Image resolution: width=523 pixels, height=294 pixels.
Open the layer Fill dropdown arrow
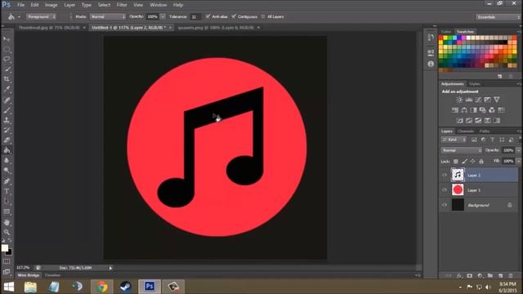click(518, 161)
